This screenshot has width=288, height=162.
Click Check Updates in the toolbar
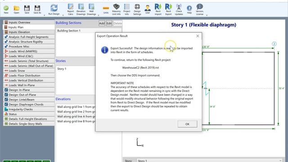pyautogui.click(x=179, y=9)
